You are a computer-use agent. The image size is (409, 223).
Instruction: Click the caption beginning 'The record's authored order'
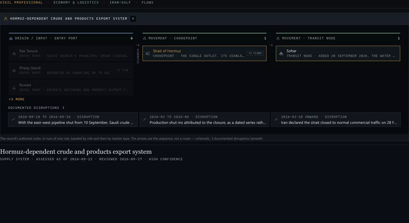[x=132, y=138]
